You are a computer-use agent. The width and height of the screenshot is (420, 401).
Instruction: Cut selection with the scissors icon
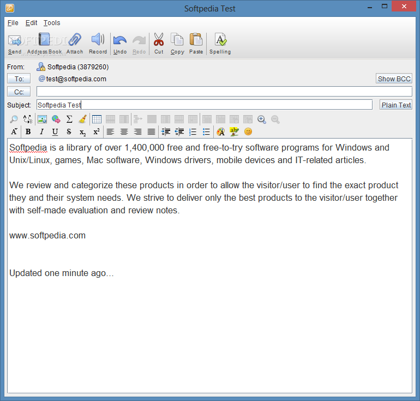coord(159,44)
